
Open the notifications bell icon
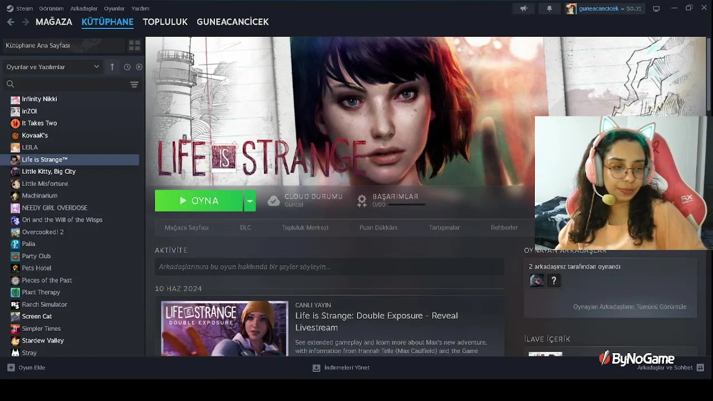click(x=549, y=8)
